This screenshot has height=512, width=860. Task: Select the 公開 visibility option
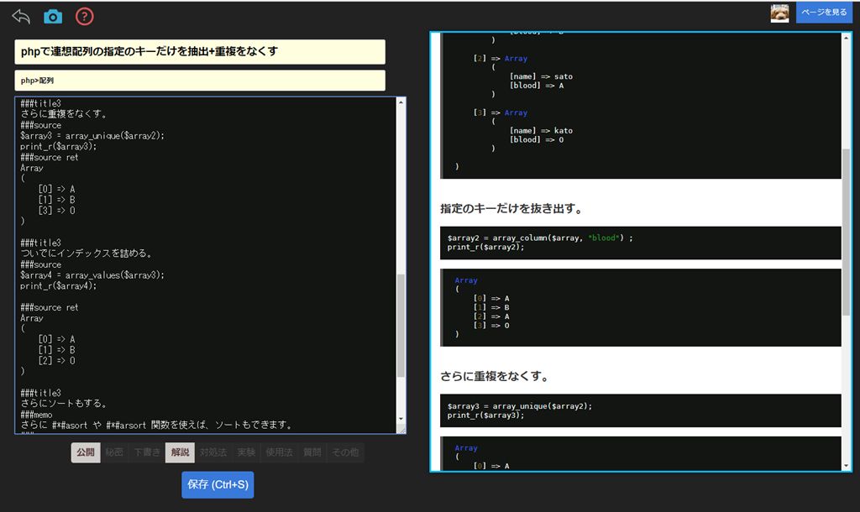click(x=86, y=452)
